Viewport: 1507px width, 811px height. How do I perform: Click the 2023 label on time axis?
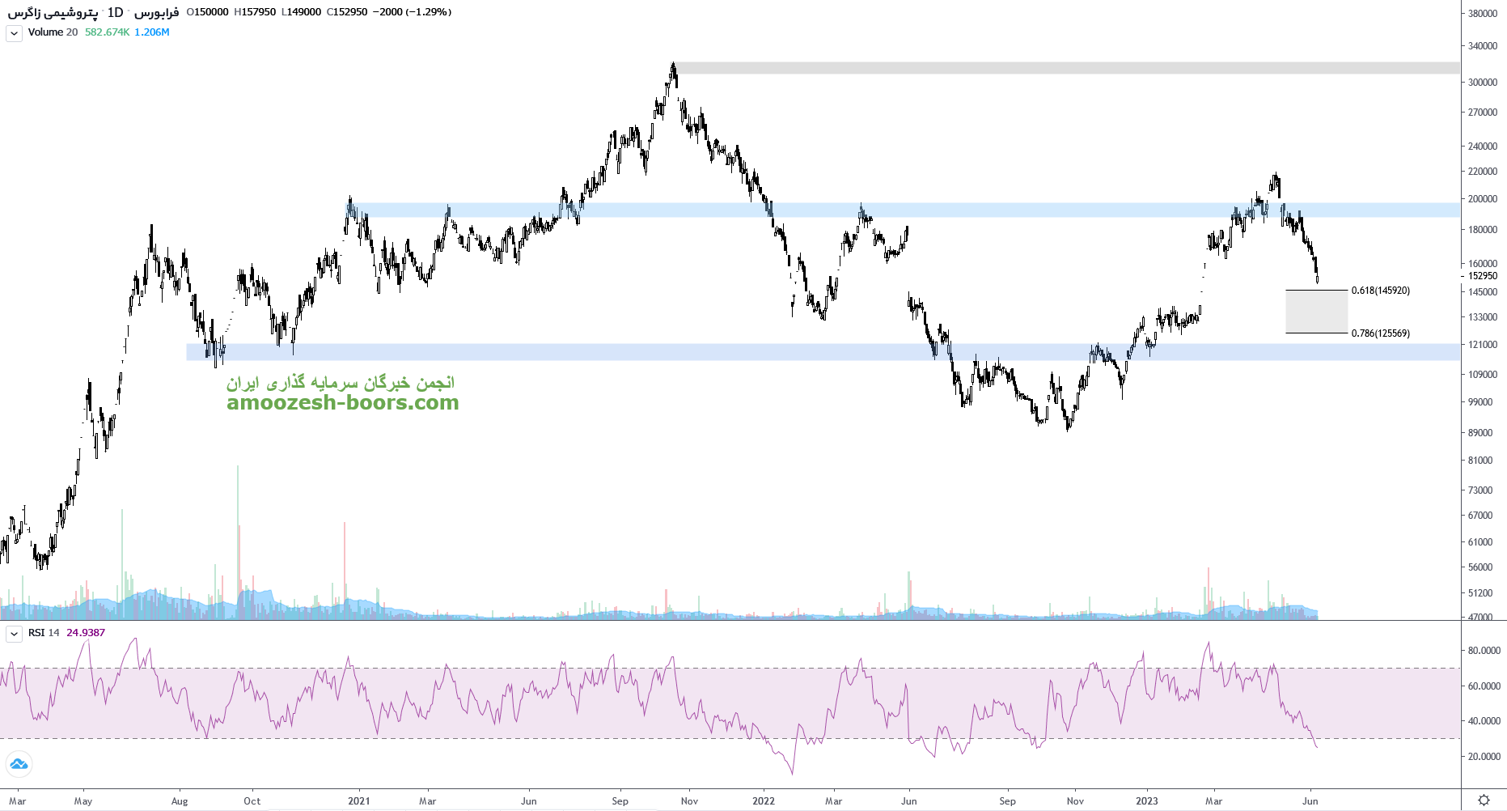coord(1146,801)
